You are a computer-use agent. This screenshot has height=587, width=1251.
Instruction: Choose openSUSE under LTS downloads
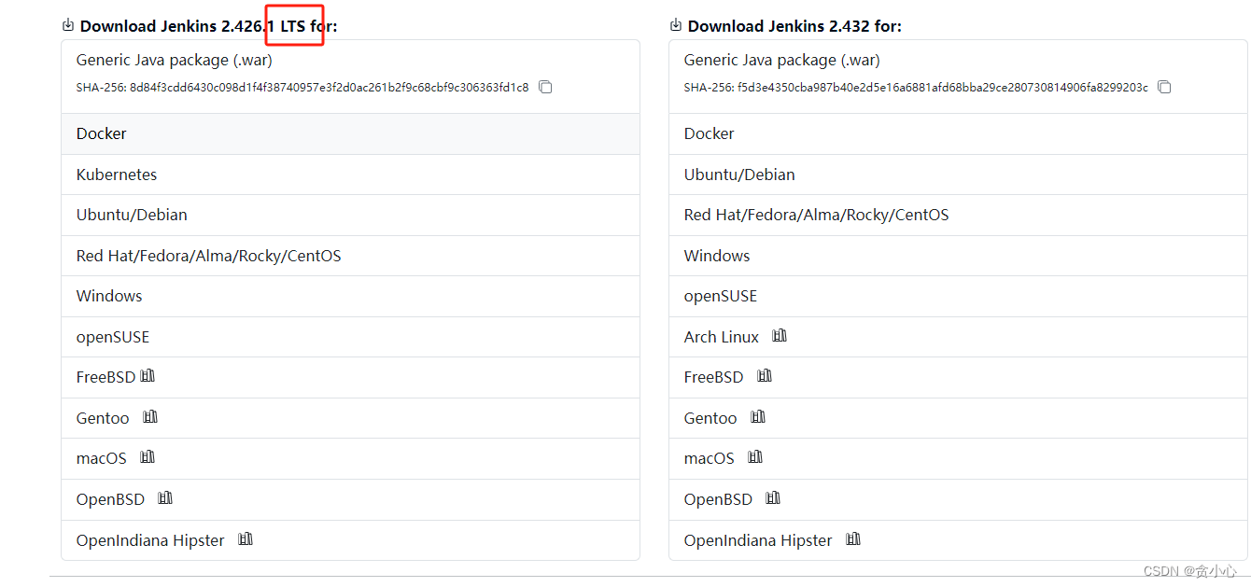click(x=350, y=337)
